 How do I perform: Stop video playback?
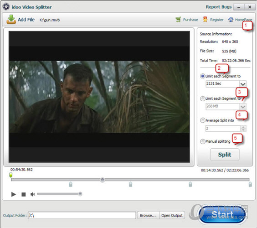pyautogui.click(x=24, y=194)
